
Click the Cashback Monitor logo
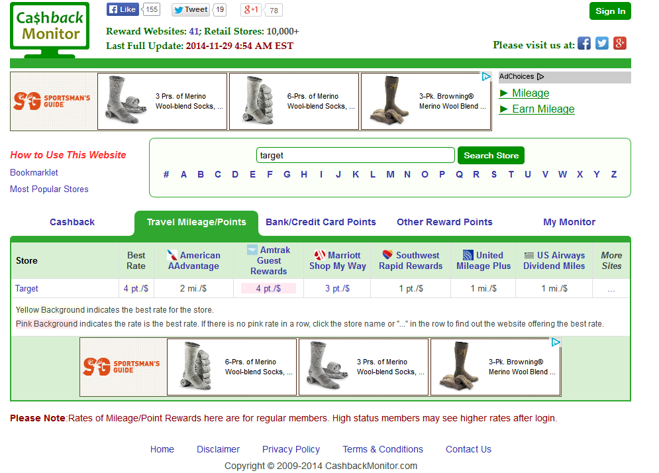(x=50, y=30)
